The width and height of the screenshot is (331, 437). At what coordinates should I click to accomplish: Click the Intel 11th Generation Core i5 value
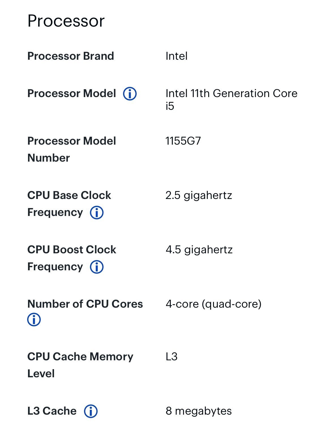tap(231, 100)
